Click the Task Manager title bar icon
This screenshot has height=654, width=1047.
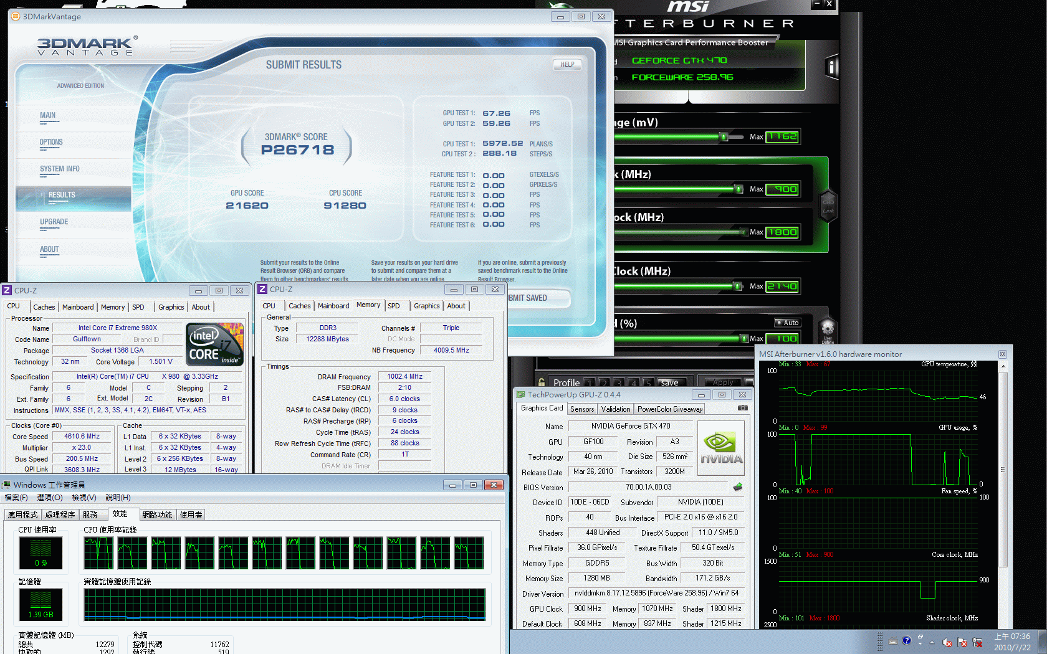click(x=6, y=485)
